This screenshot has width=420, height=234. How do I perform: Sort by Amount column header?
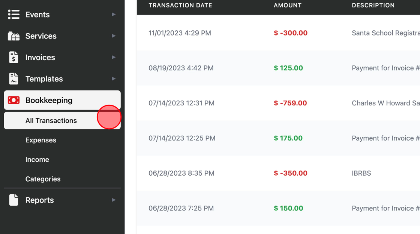tap(287, 5)
